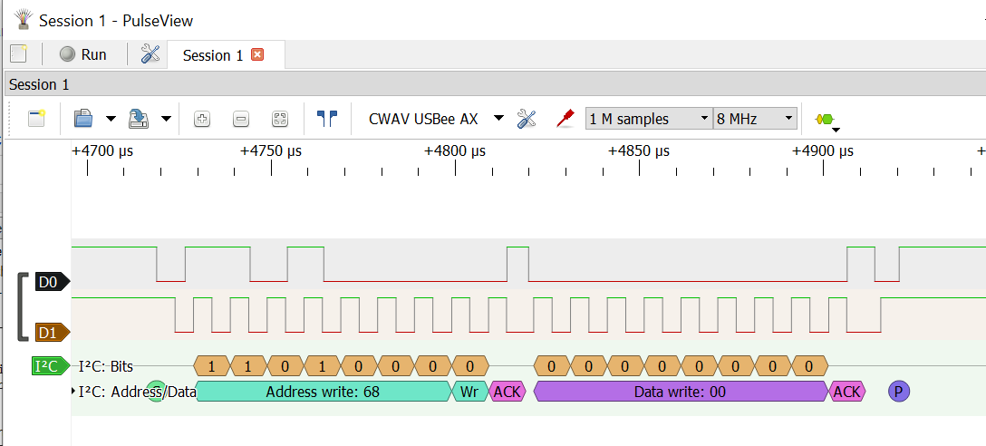Start capture with the Run button
This screenshot has width=986, height=446.
tap(83, 54)
